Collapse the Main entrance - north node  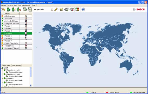click(2, 70)
